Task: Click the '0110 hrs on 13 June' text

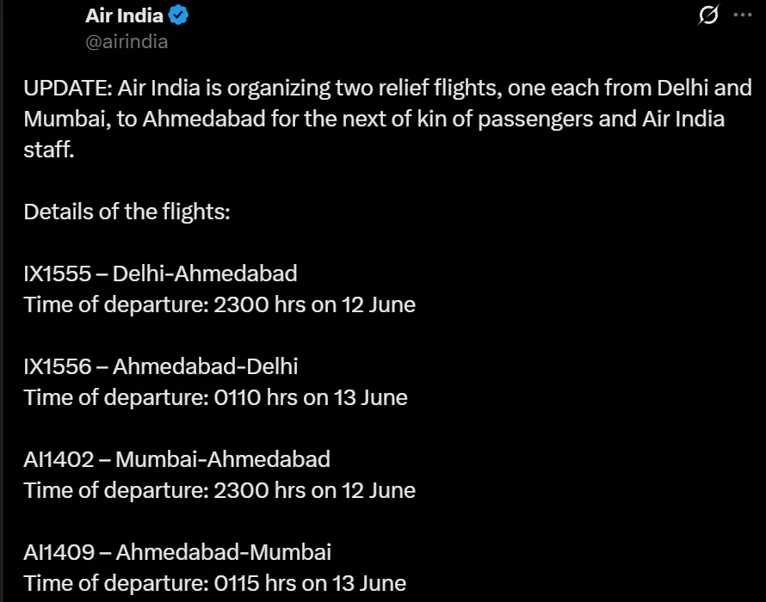Action: pos(311,397)
